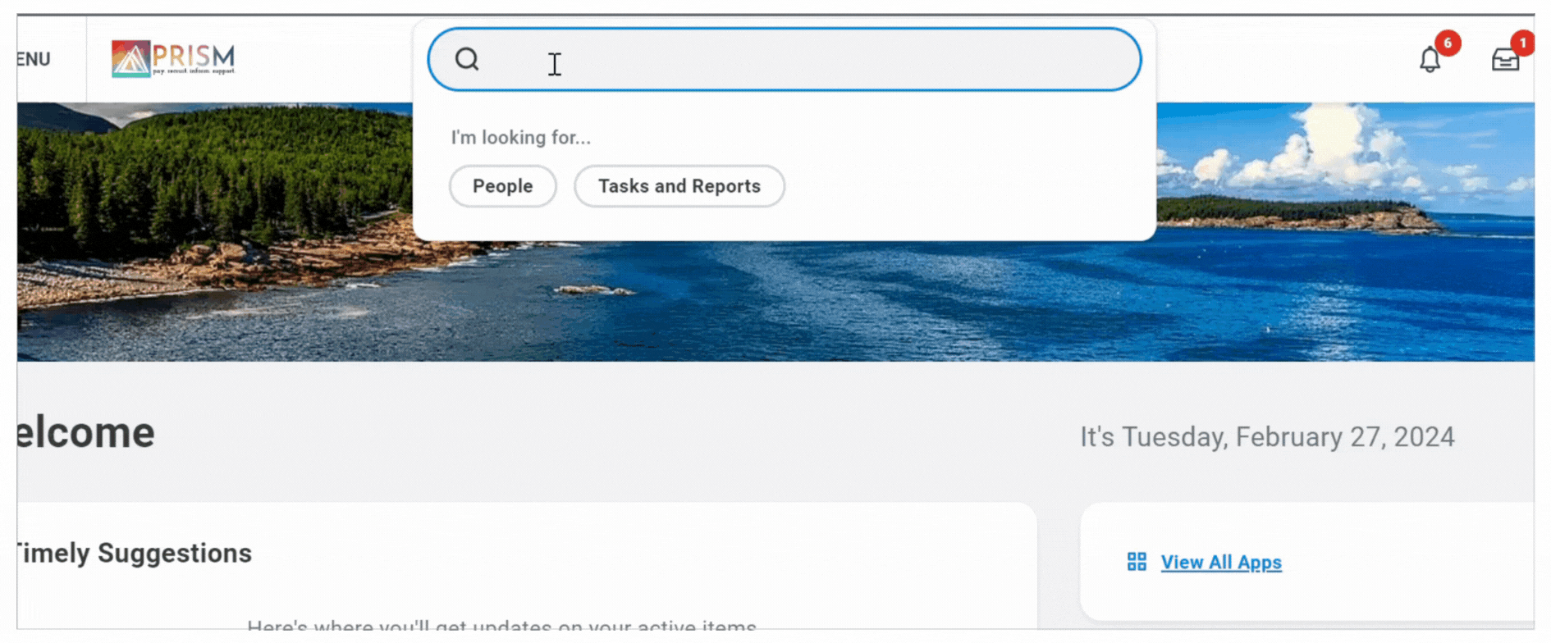The width and height of the screenshot is (1551, 643).
Task: Select the Tasks and Reports search category
Action: pos(679,186)
